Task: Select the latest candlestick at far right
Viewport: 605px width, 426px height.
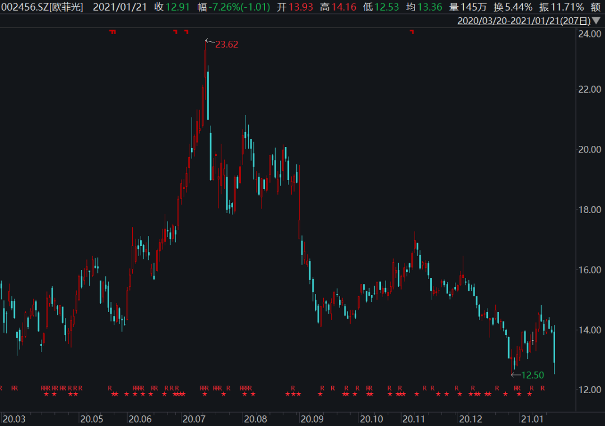Action: pos(555,347)
